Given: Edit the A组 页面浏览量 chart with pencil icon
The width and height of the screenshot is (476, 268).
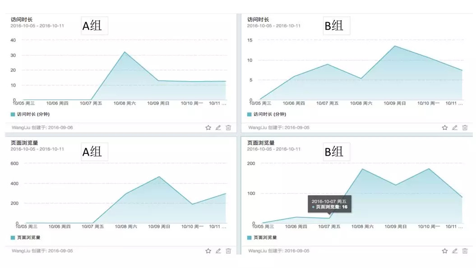Looking at the screenshot, I should pyautogui.click(x=218, y=251).
